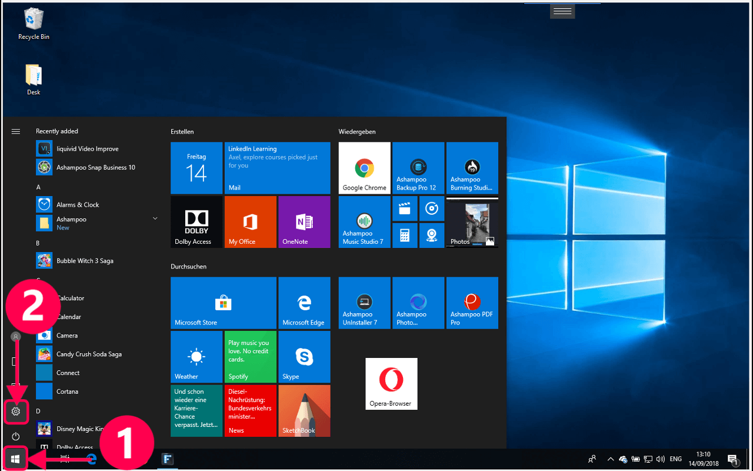Open the Opera-Browser tile
This screenshot has width=753, height=471.
(x=391, y=384)
